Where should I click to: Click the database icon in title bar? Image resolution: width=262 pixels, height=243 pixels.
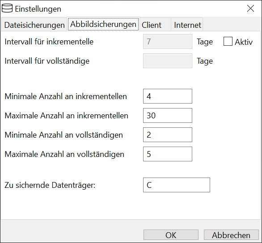[7, 9]
